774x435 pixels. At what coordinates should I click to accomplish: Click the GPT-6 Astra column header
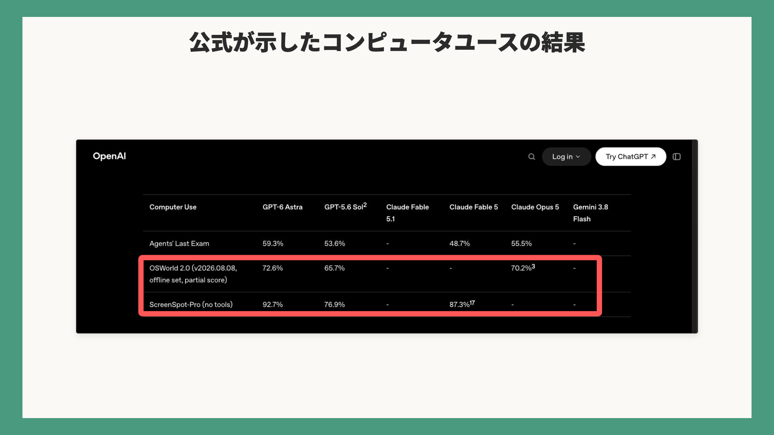click(x=282, y=207)
